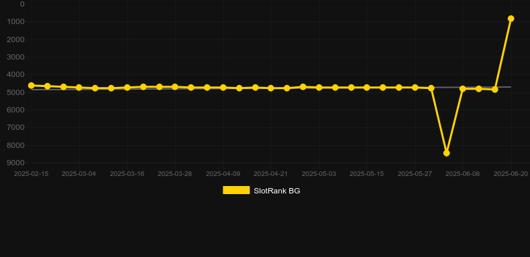Click the data point above 2025-05-03
Screen dimensions: 530x257
[x=319, y=88]
